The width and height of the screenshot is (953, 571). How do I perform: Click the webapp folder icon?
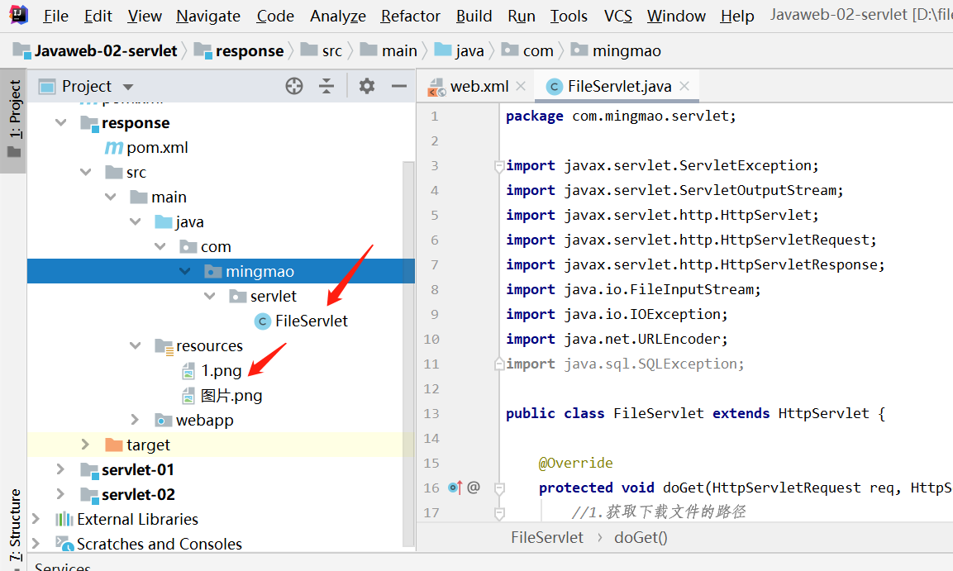coord(164,421)
